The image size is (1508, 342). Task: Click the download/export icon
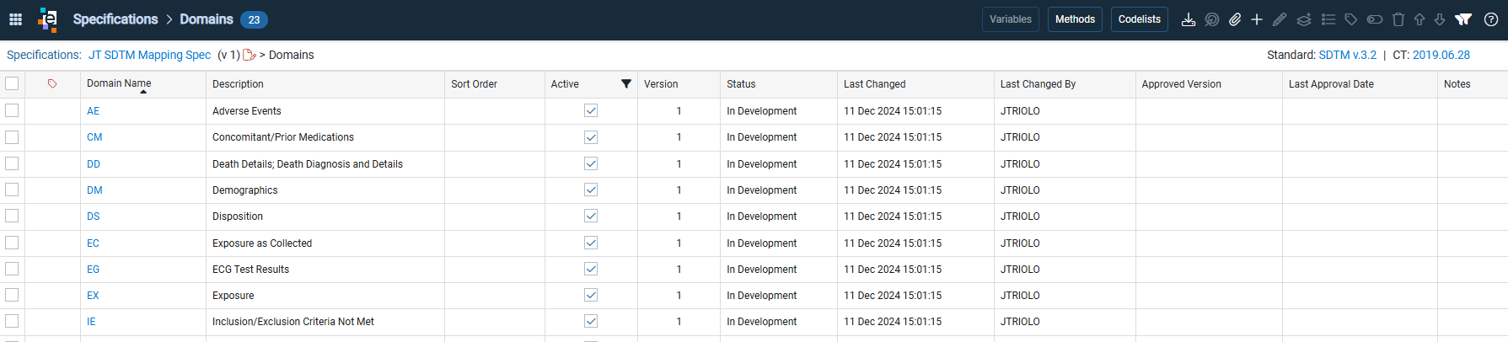[x=1189, y=19]
